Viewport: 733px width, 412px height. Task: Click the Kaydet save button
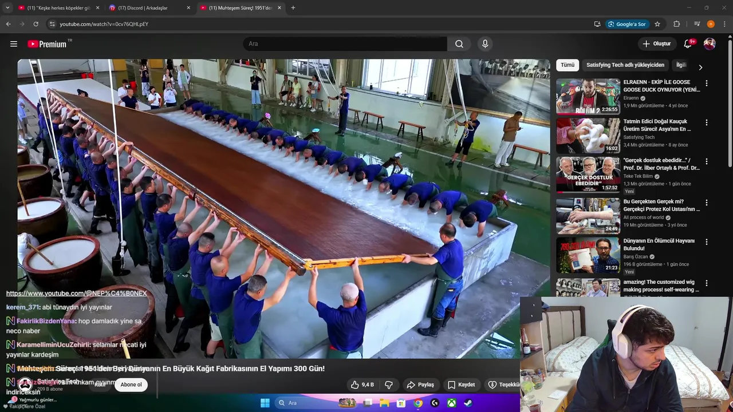(461, 385)
